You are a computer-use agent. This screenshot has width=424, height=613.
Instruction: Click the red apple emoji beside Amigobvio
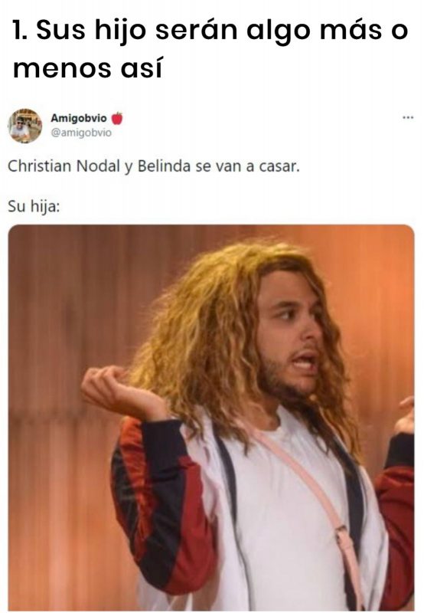pos(117,118)
